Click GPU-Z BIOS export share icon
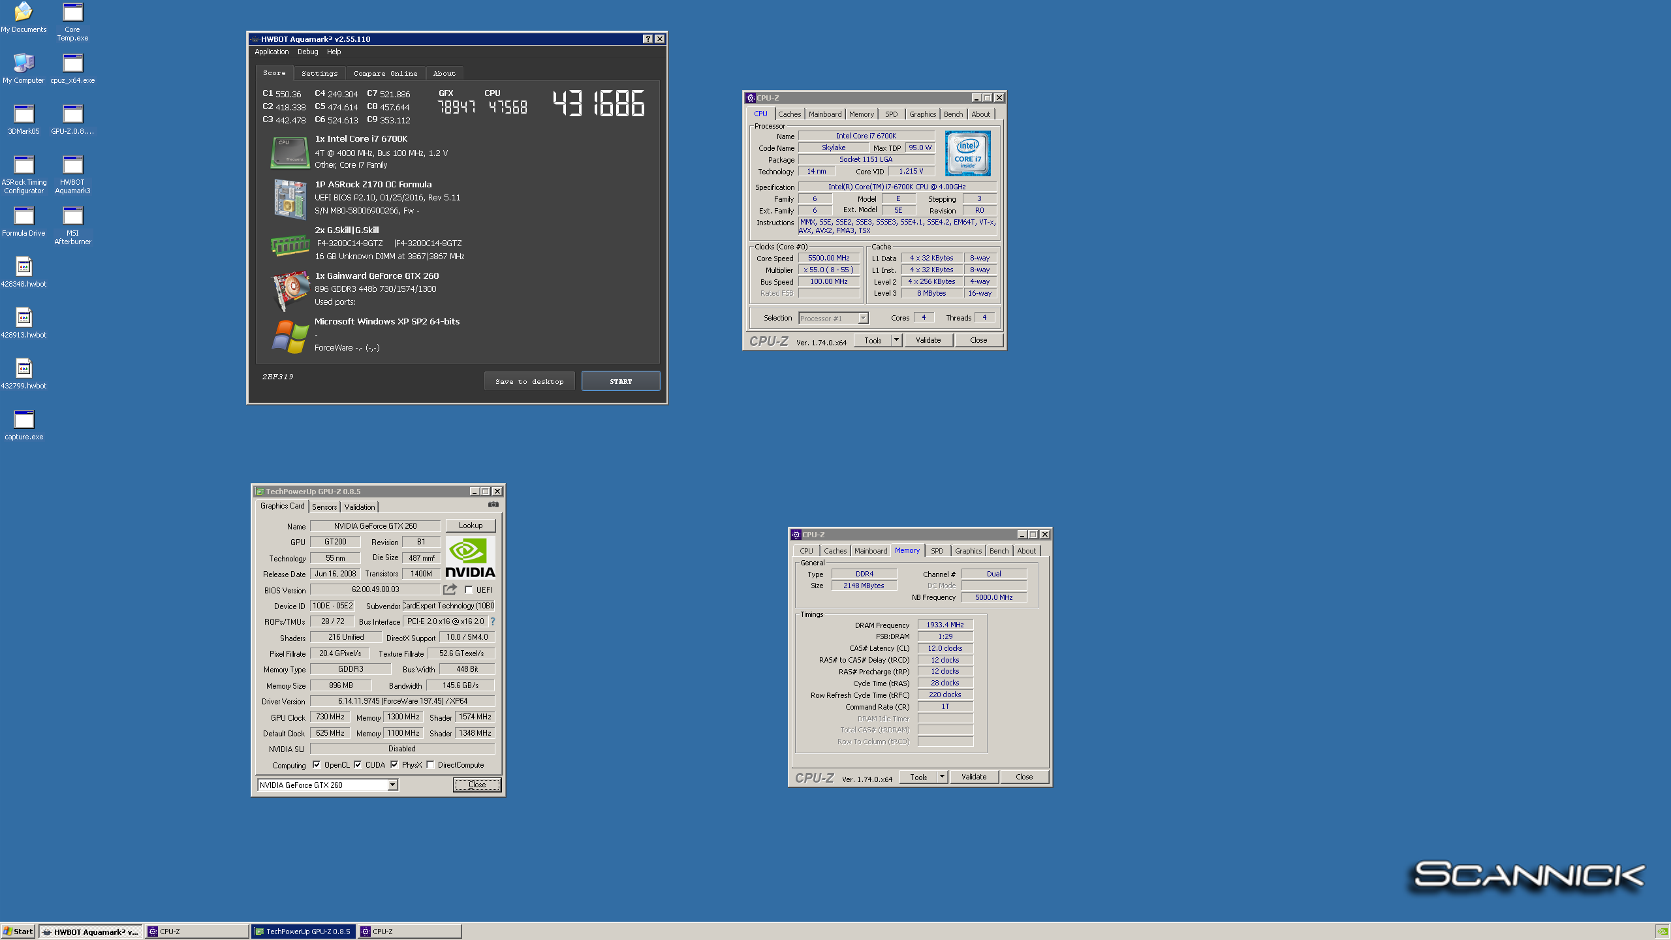 (450, 589)
